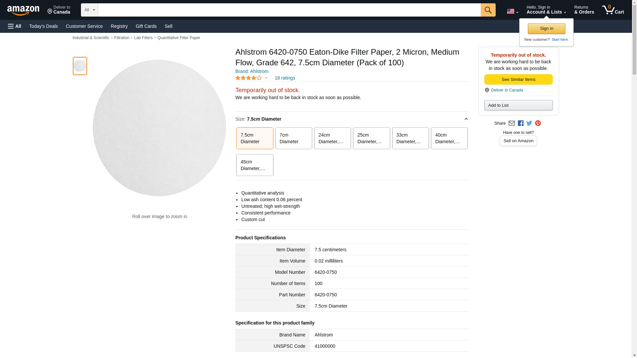Viewport: 637px width, 358px height.
Task: Expand the country flag language selector
Action: (512, 11)
